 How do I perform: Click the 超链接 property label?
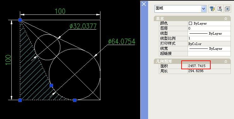[166, 54]
